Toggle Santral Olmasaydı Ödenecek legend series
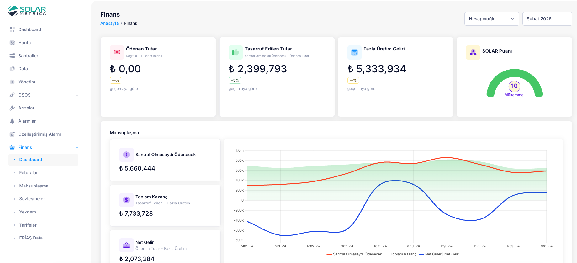This screenshot has height=263, width=577. point(354,254)
